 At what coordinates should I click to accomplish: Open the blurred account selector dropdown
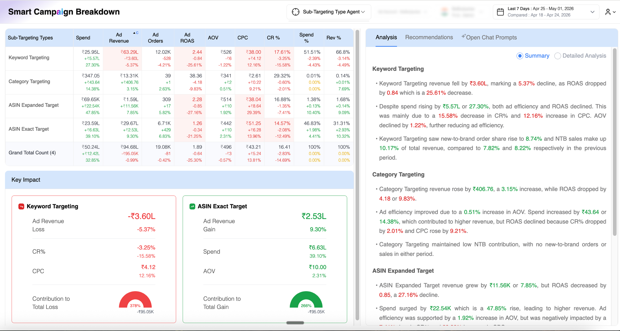pos(402,12)
